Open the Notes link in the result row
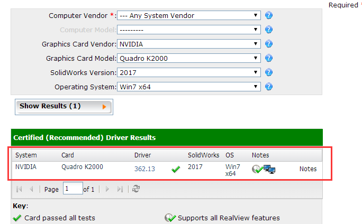 [308, 169]
